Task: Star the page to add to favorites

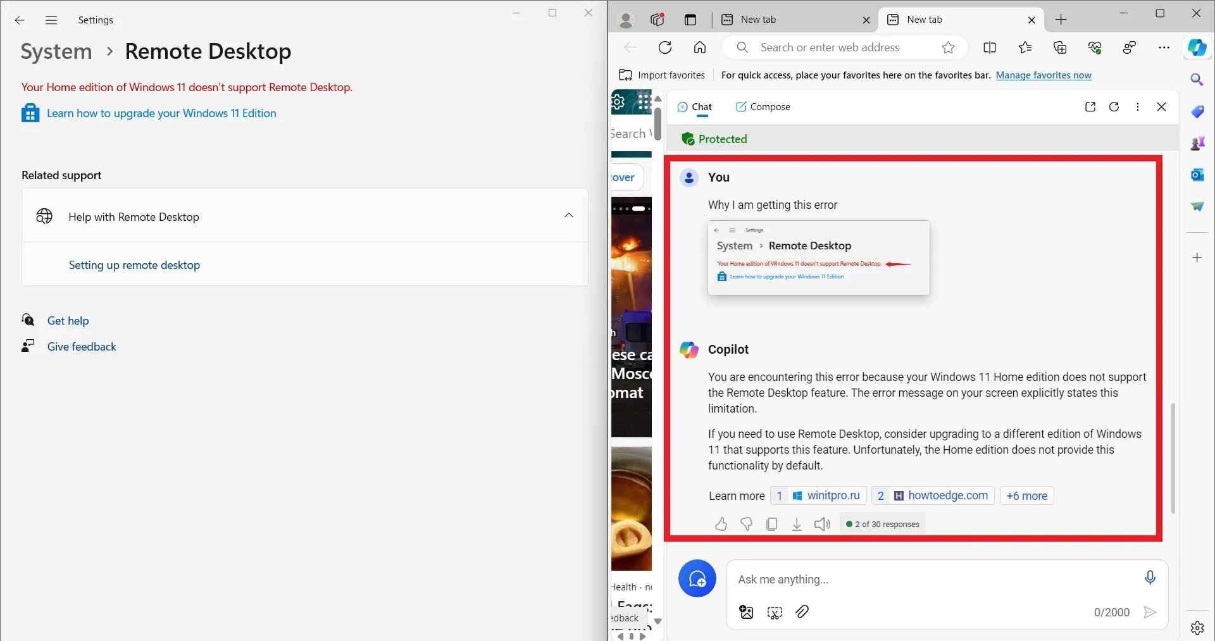Action: [949, 47]
